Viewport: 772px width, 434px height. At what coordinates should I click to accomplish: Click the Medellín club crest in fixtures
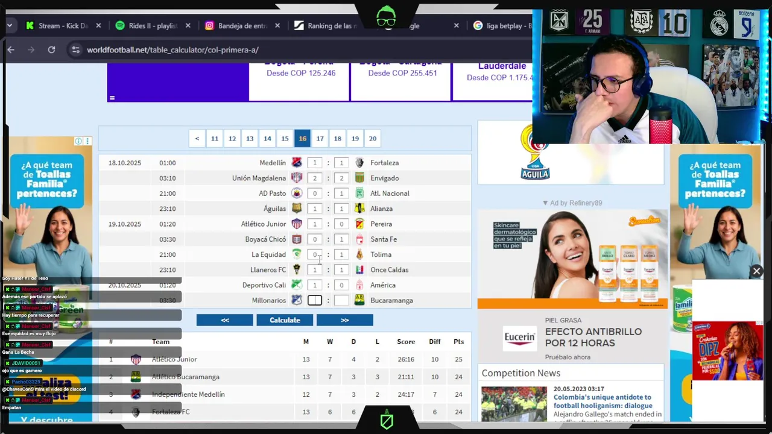coord(296,163)
